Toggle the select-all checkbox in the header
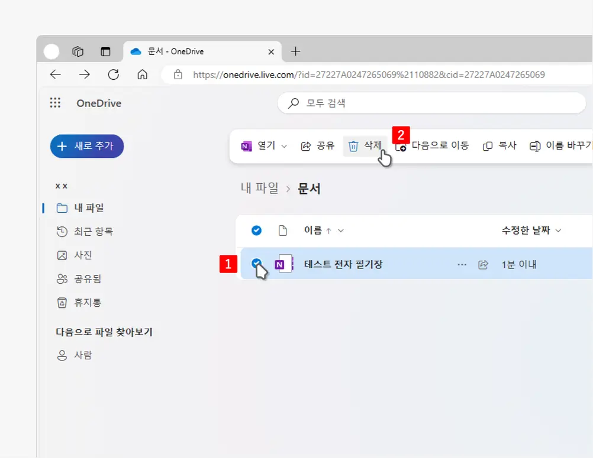593x458 pixels. point(256,230)
